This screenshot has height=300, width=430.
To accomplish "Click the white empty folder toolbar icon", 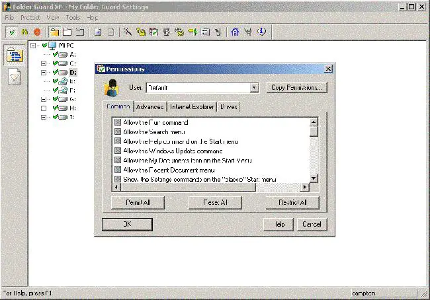I will 67,32.
